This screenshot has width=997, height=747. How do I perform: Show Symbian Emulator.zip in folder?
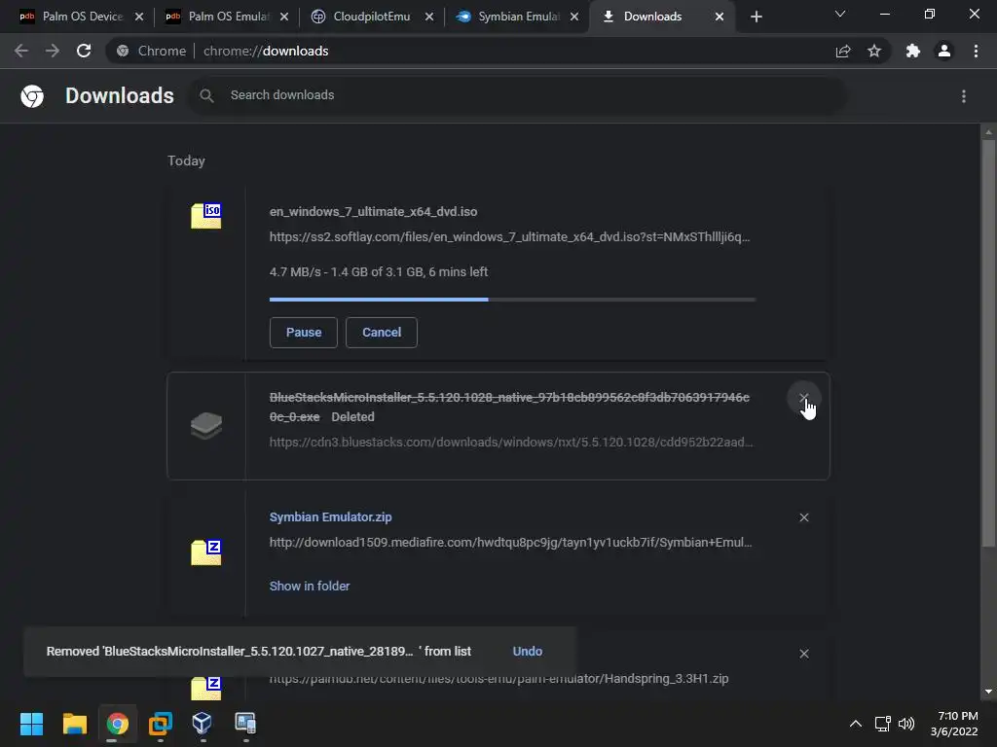coord(310,586)
